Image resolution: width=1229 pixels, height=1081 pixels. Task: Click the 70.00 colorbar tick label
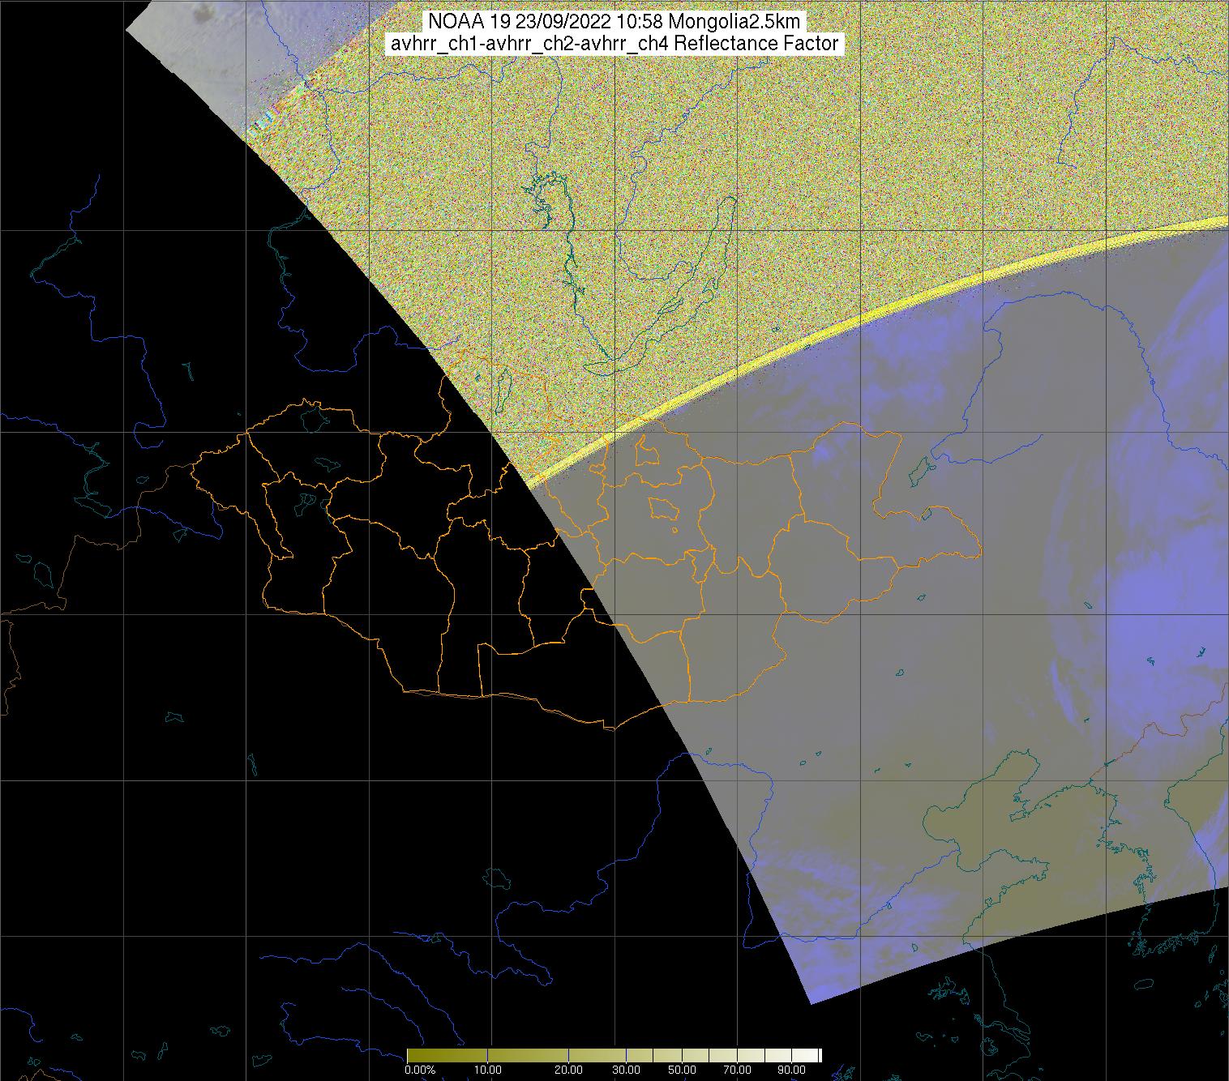coord(737,1070)
